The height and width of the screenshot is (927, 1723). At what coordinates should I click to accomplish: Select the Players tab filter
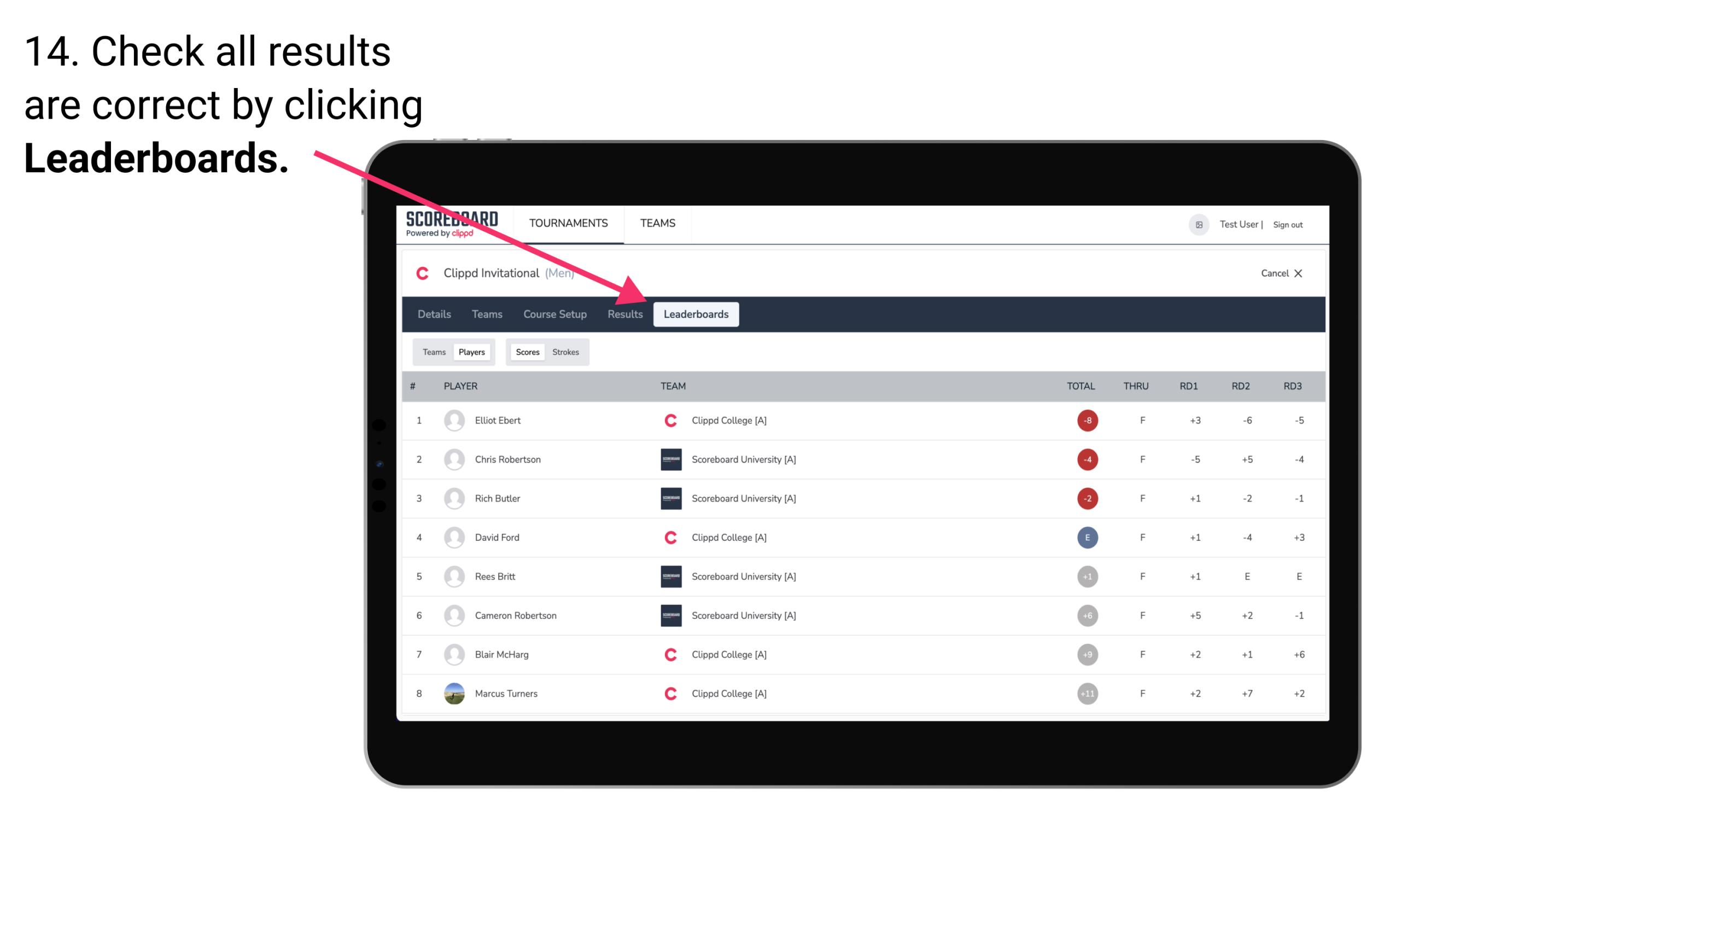point(470,352)
